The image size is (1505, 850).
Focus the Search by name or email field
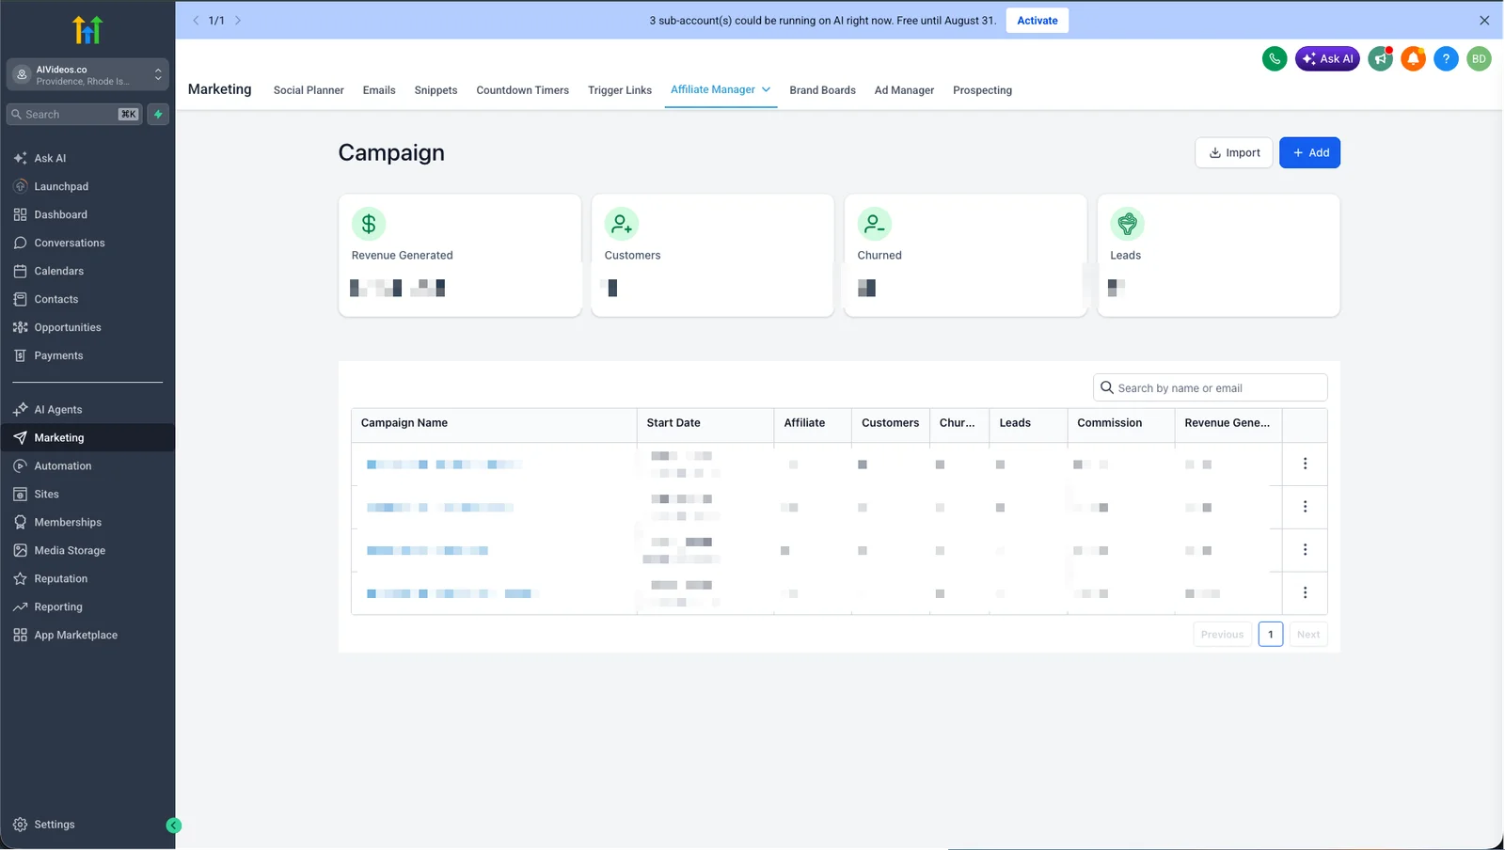[x=1211, y=388]
